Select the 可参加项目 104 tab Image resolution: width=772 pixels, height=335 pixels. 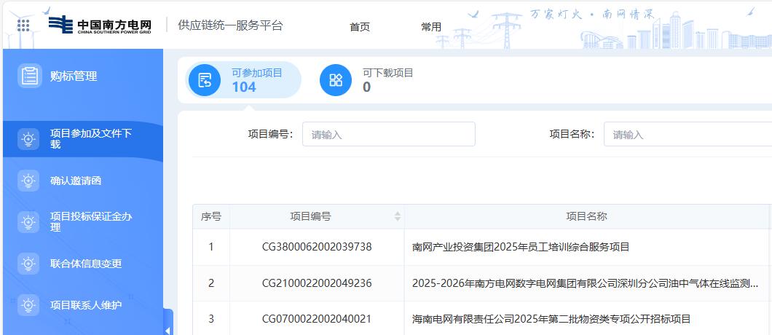coord(243,80)
